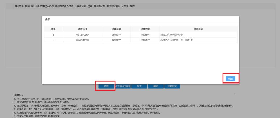The width and height of the screenshot is (280, 118).
Task: Click the 监控类型 header in dialog table
Action: [116, 29]
